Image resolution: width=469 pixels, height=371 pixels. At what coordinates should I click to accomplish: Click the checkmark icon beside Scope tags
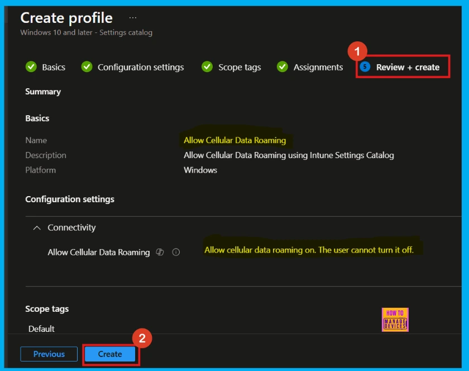coord(207,67)
